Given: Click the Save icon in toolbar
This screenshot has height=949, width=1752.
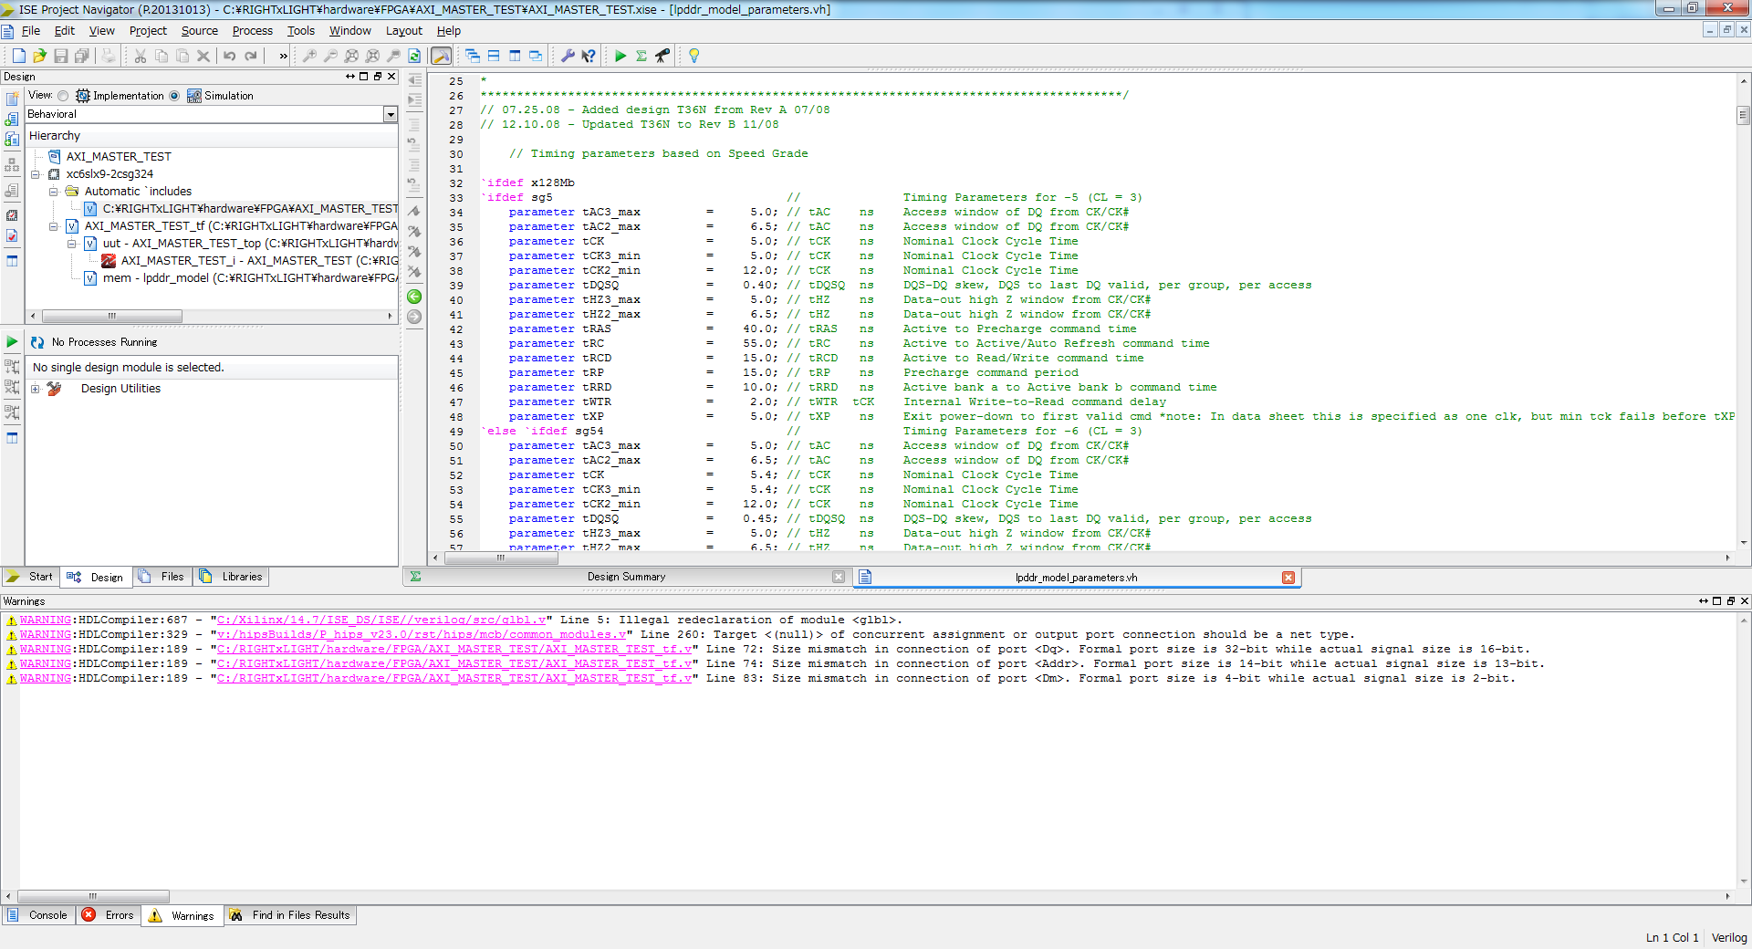Looking at the screenshot, I should coord(61,56).
